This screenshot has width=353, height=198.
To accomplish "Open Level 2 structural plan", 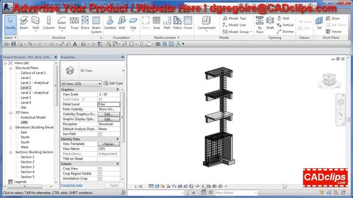I will (x=26, y=88).
